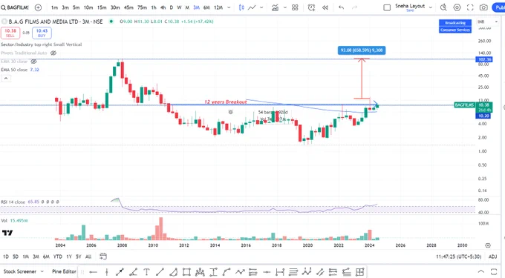Open the layout setup square icon
505x278 pixels.
(x=387, y=7)
